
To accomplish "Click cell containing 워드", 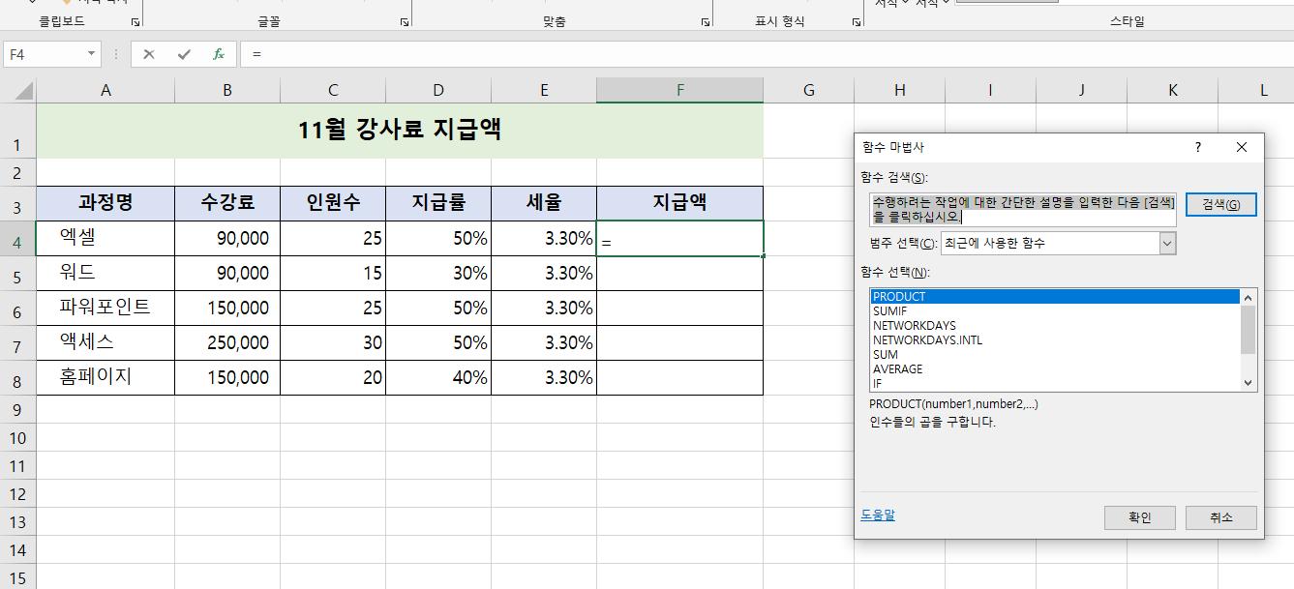I will (x=105, y=273).
